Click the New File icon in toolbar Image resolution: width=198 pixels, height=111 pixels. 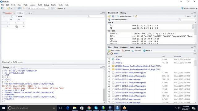2,8
